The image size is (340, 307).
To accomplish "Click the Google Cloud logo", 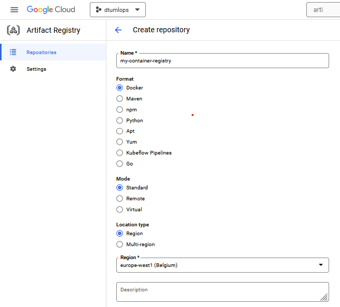I will (x=51, y=10).
